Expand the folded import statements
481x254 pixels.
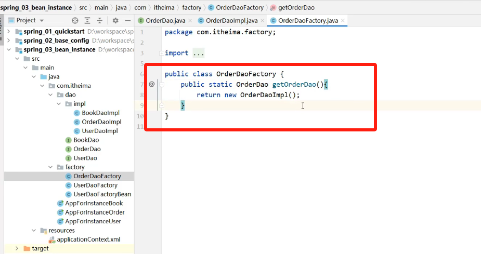(161, 53)
